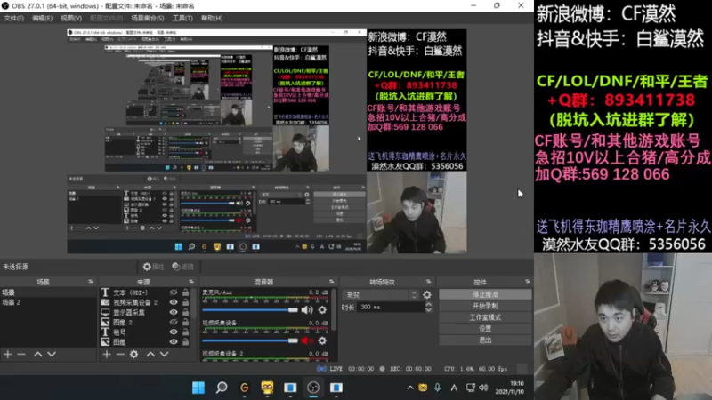Move source up with up arrow in 来源 panel
712x400 pixels.
click(x=150, y=354)
